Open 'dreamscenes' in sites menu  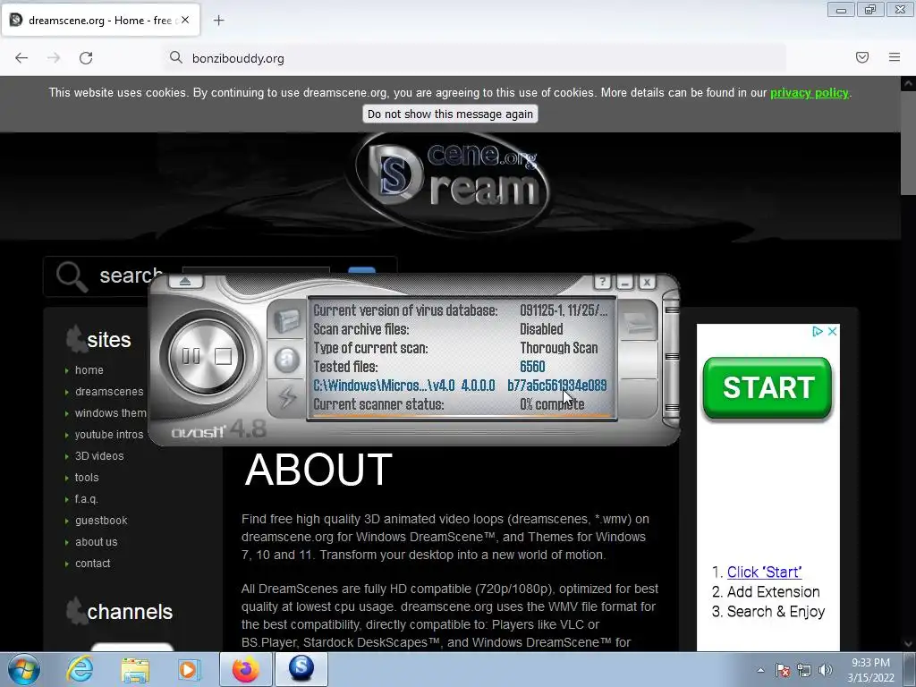click(x=109, y=392)
